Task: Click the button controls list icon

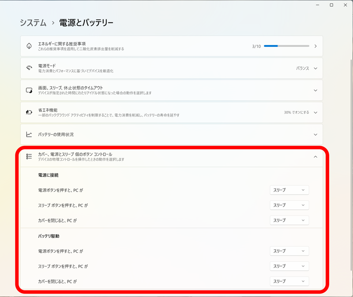Action: [x=30, y=156]
